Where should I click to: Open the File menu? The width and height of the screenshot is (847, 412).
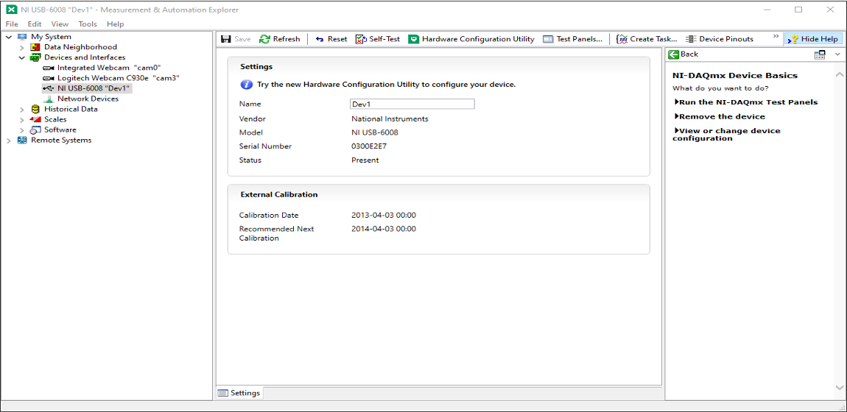tap(12, 24)
